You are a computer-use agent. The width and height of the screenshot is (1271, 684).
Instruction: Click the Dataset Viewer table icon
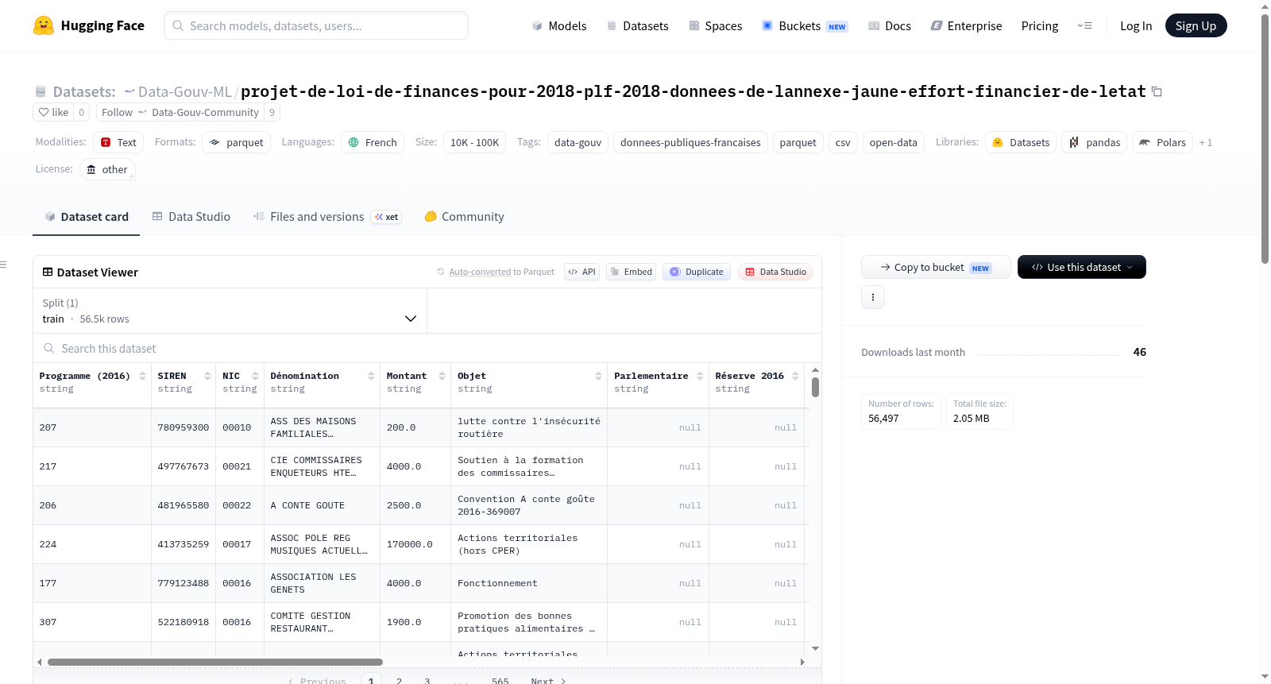tap(48, 272)
